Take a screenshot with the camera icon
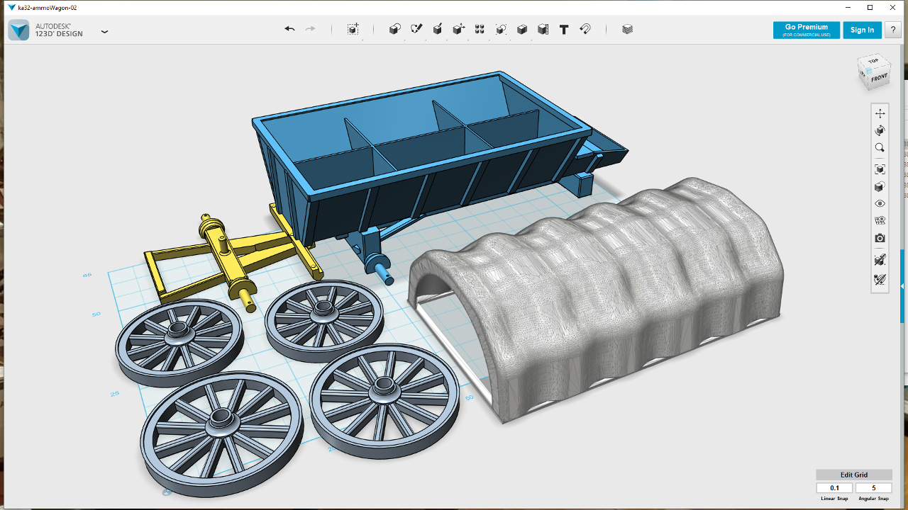Screen dimensions: 908x510 click(880, 238)
